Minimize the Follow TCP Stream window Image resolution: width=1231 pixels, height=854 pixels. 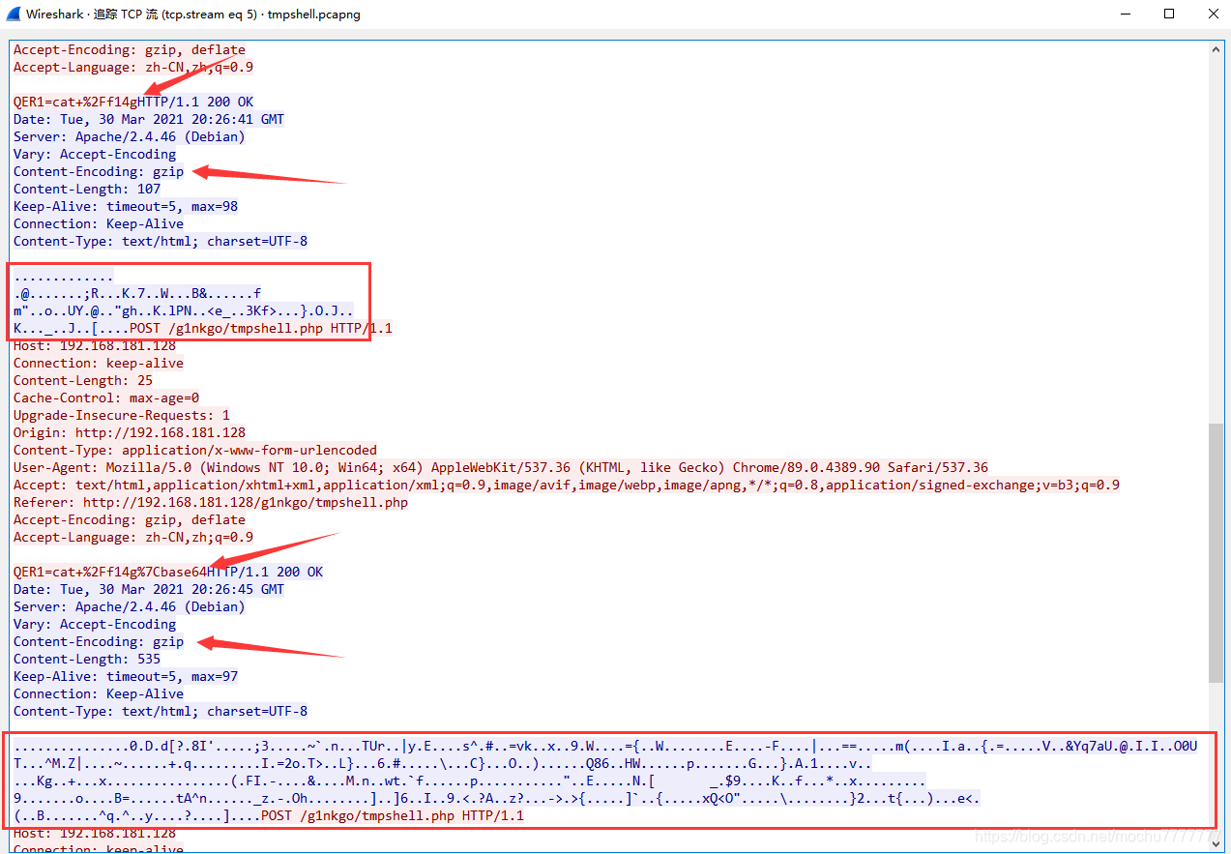click(1126, 14)
